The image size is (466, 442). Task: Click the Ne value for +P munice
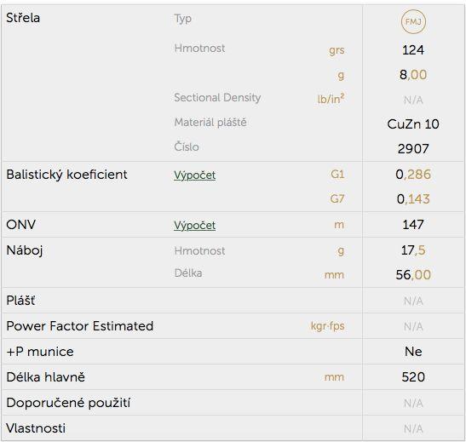(413, 352)
